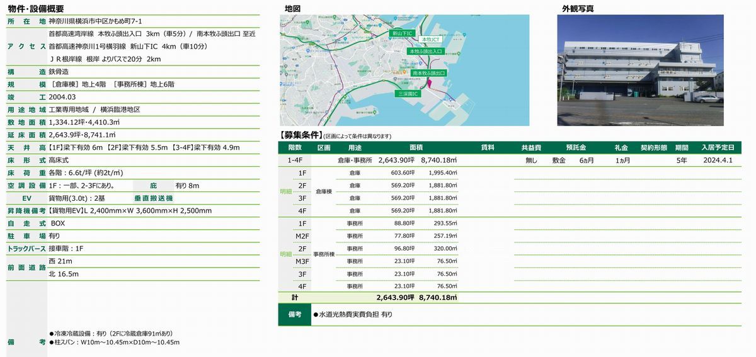Select the 契約形態 column header
756x357 pixels.
(653, 147)
